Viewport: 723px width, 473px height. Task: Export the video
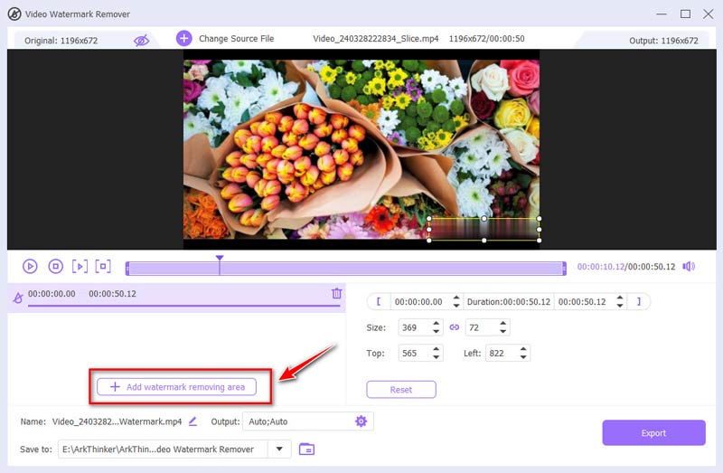pos(653,433)
